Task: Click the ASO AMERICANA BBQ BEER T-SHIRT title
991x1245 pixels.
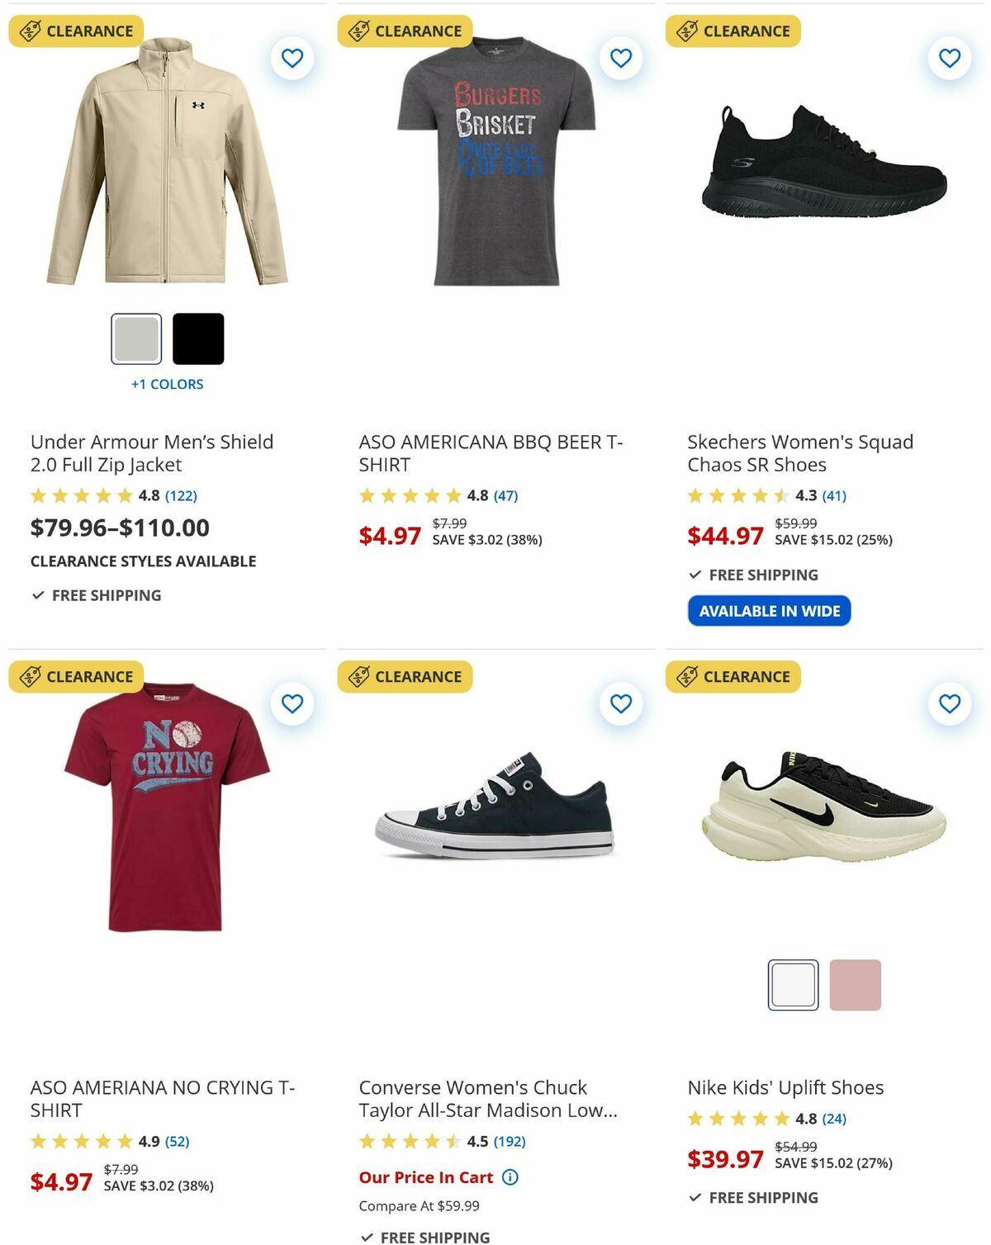Action: click(x=491, y=453)
